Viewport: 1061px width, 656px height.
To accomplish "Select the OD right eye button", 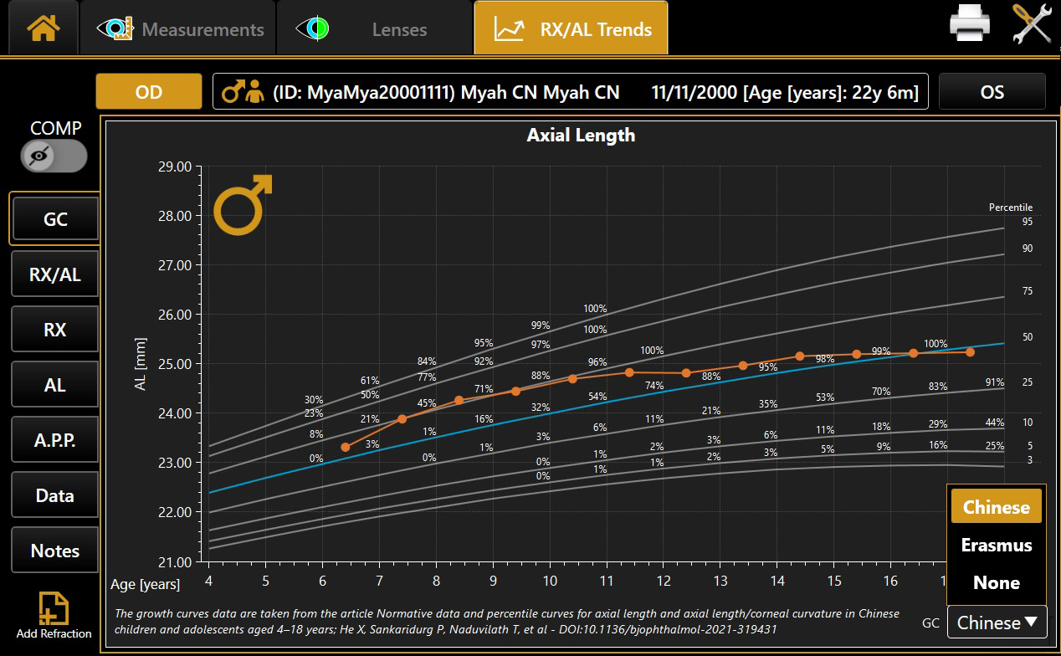I will (149, 92).
